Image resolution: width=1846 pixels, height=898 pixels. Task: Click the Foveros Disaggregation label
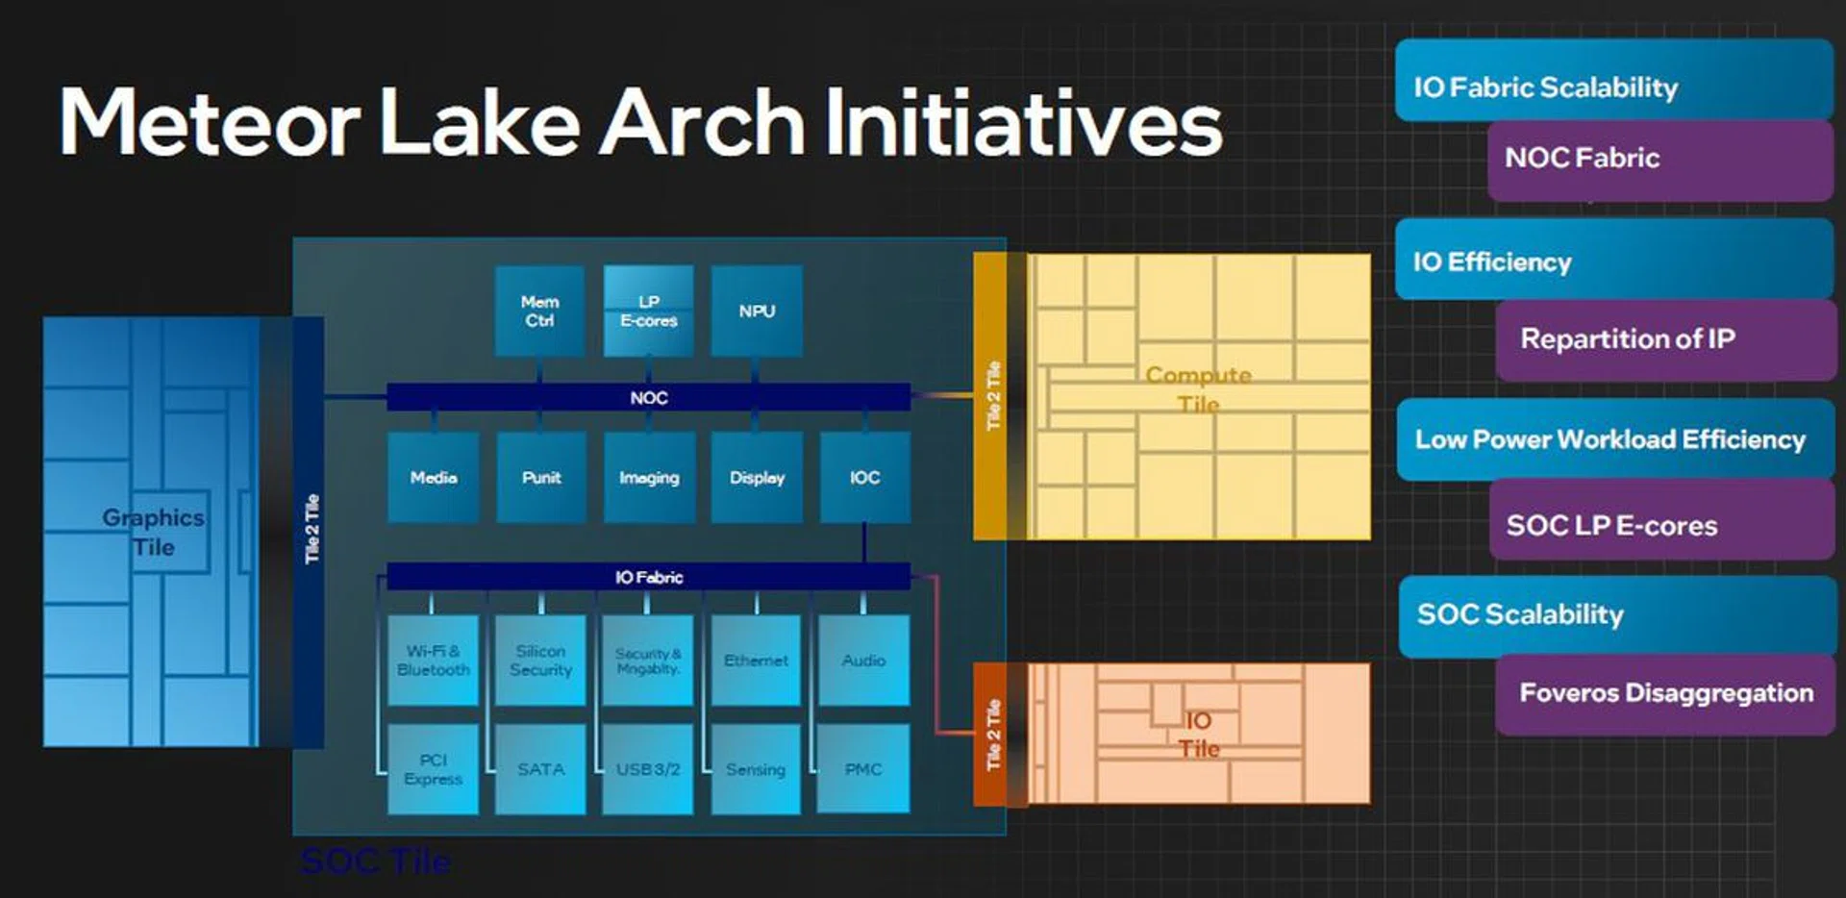(x=1663, y=692)
